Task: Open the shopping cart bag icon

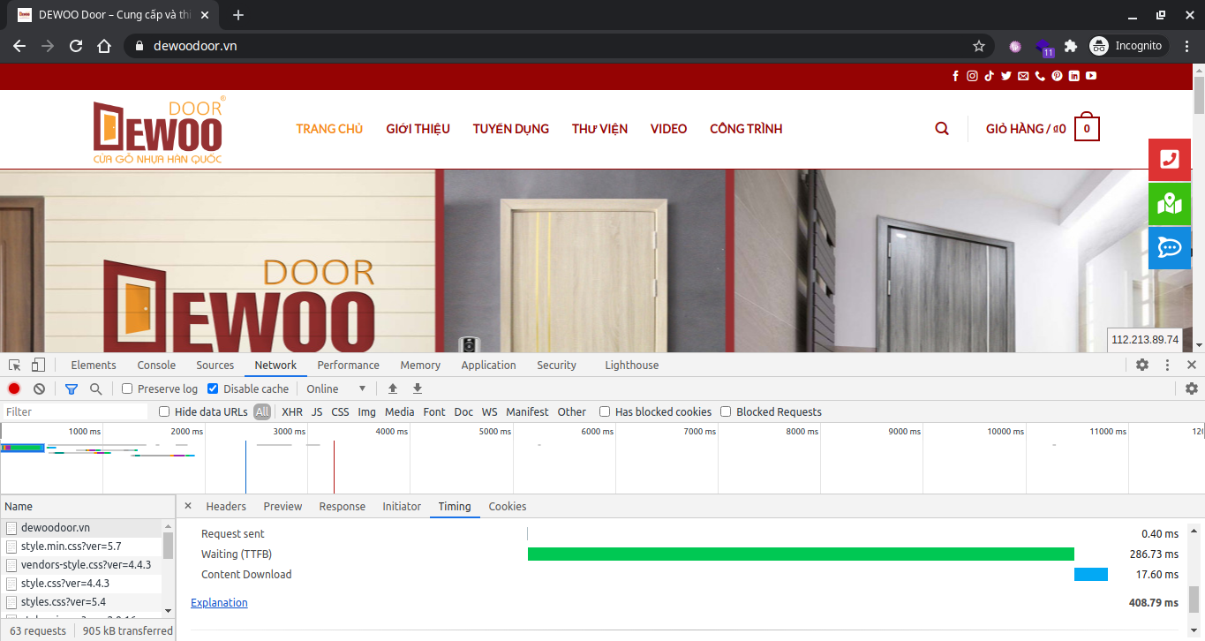Action: (1087, 128)
